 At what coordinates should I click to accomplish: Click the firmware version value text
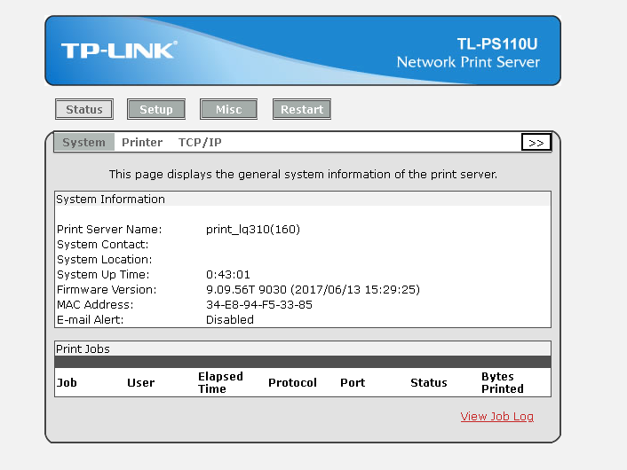(313, 289)
